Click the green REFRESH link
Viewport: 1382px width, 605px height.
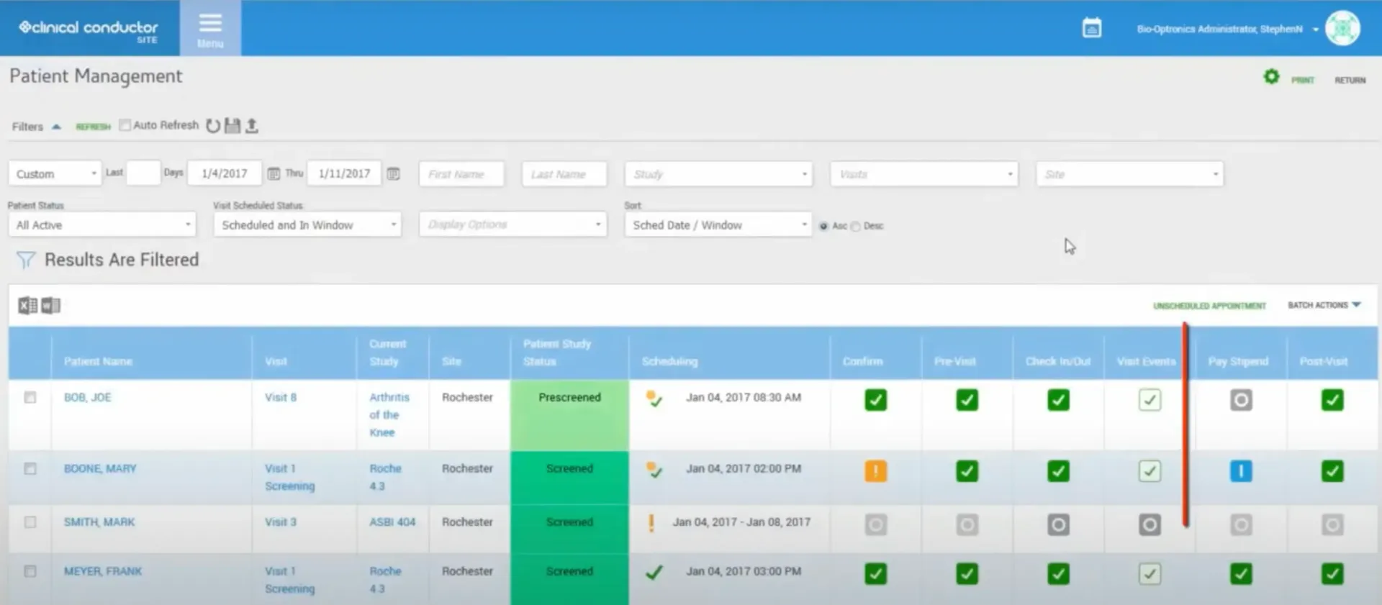point(93,127)
